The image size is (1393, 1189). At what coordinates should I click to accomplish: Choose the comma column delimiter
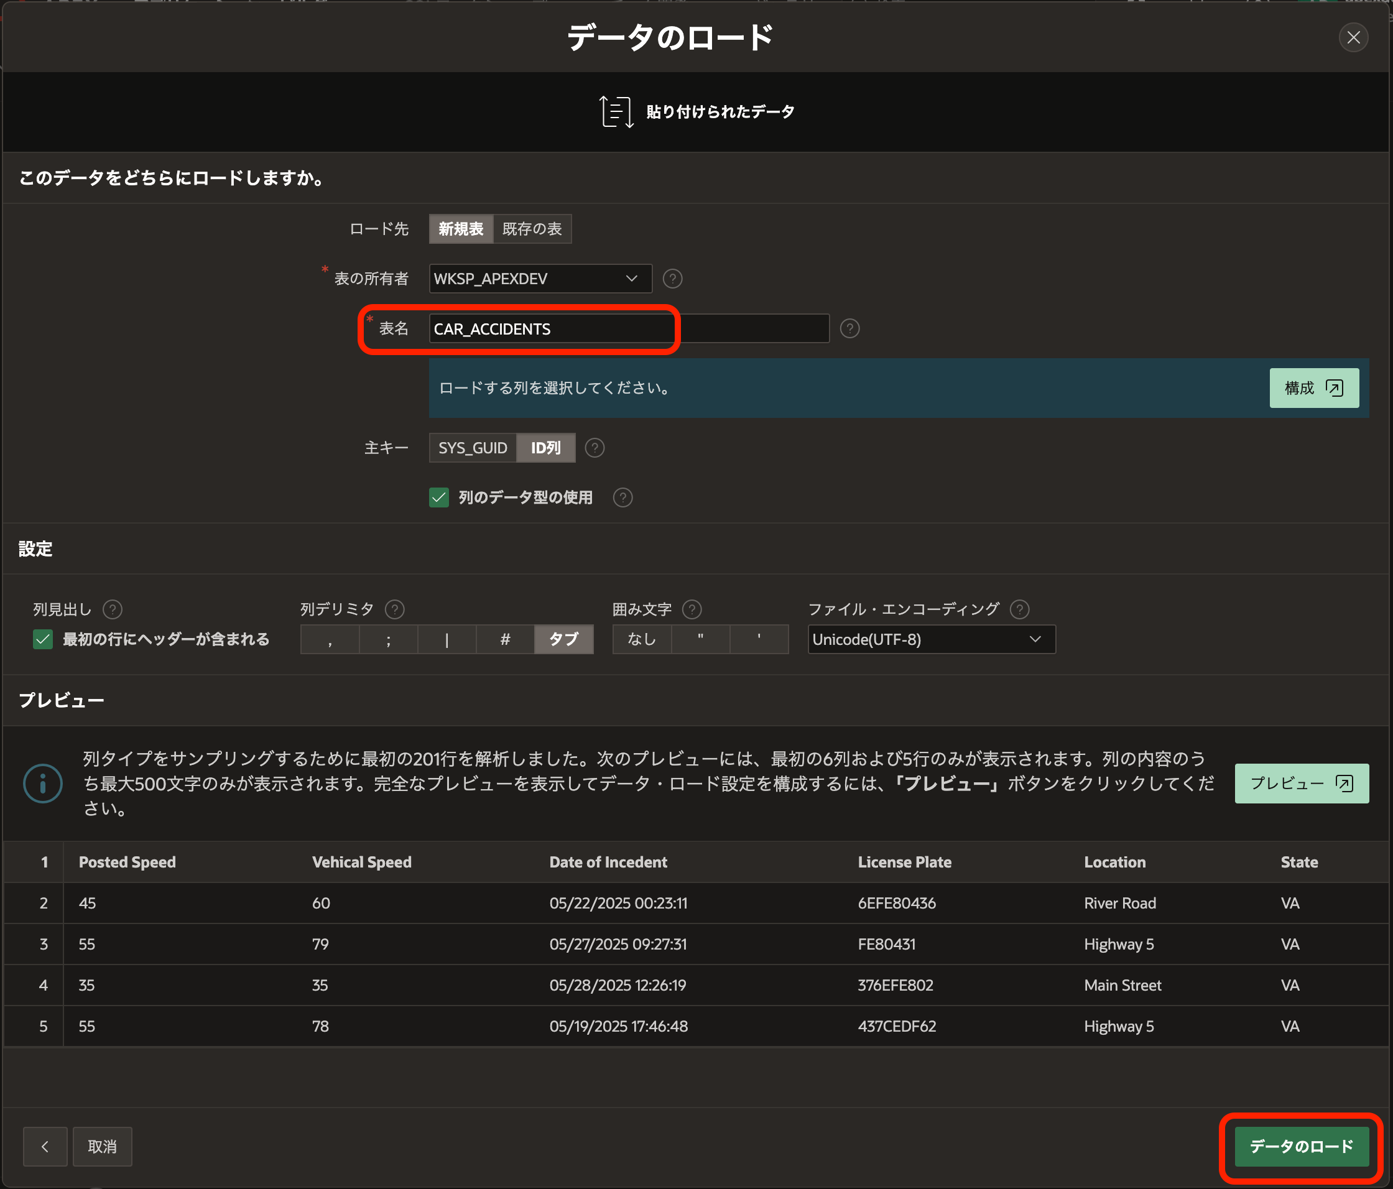tap(330, 639)
